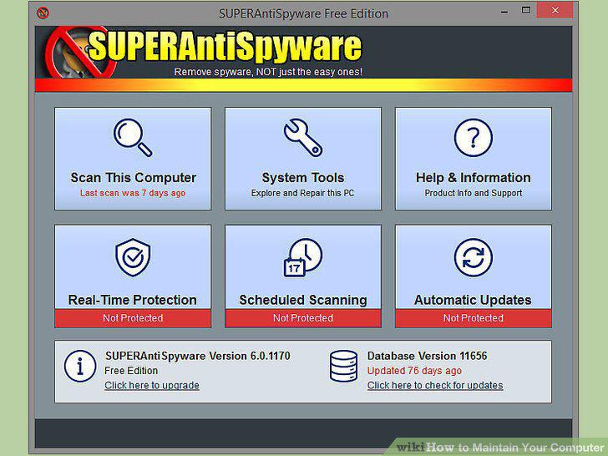Click 'SUPERAntiSpyware Version 6.0.1170' text

(197, 356)
